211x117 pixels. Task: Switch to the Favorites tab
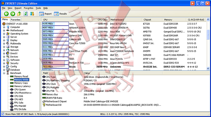(x=16, y=20)
